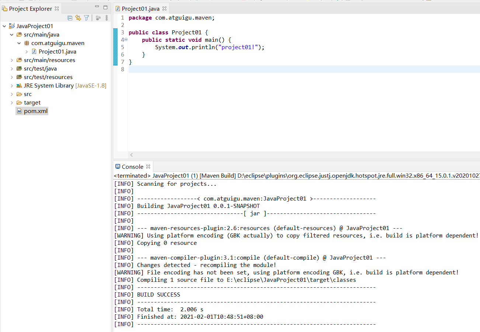Click the JavaProject01 Maven project icon
Viewport: 480px width, 332px height.
click(11, 26)
